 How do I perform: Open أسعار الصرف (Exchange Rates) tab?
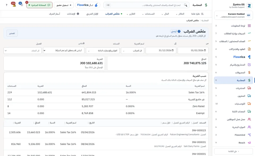pos(54,14)
